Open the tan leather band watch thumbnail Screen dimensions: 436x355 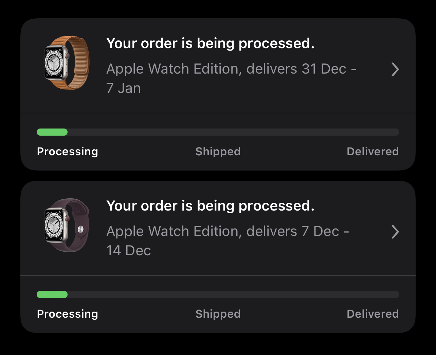pos(67,63)
